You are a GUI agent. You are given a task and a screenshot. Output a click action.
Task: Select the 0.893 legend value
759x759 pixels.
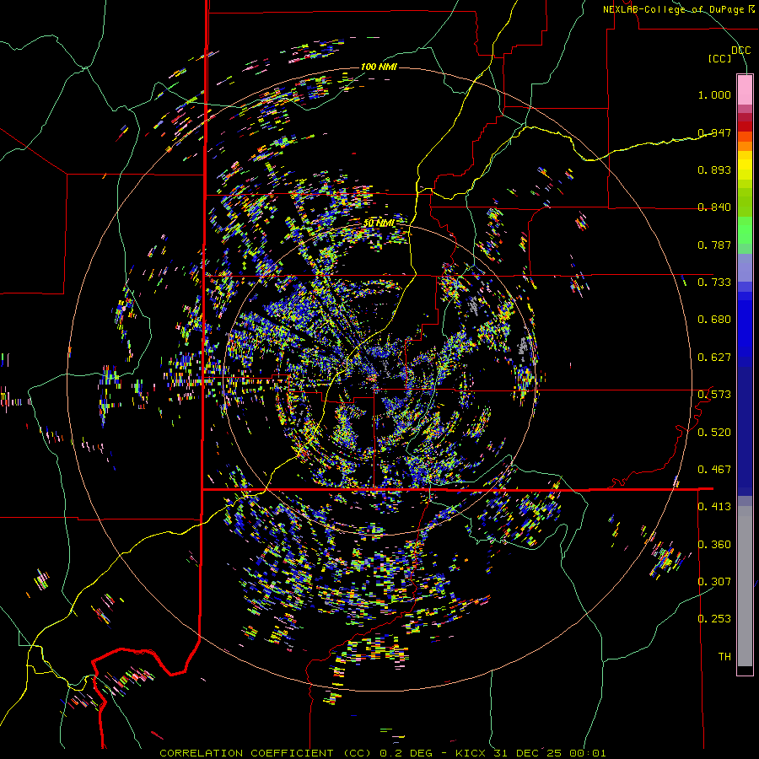click(x=714, y=170)
